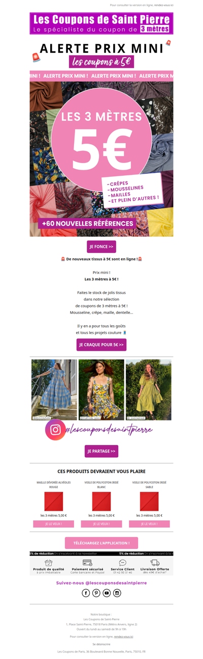Open the Pinterest social icon
This screenshot has width=203, height=659.
[x=96, y=593]
